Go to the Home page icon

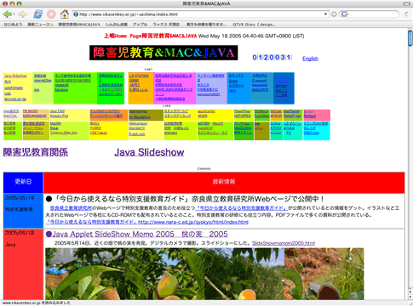[x=65, y=14]
